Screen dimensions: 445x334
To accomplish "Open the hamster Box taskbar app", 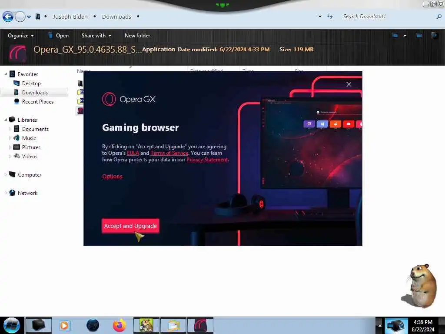I will pyautogui.click(x=146, y=325).
